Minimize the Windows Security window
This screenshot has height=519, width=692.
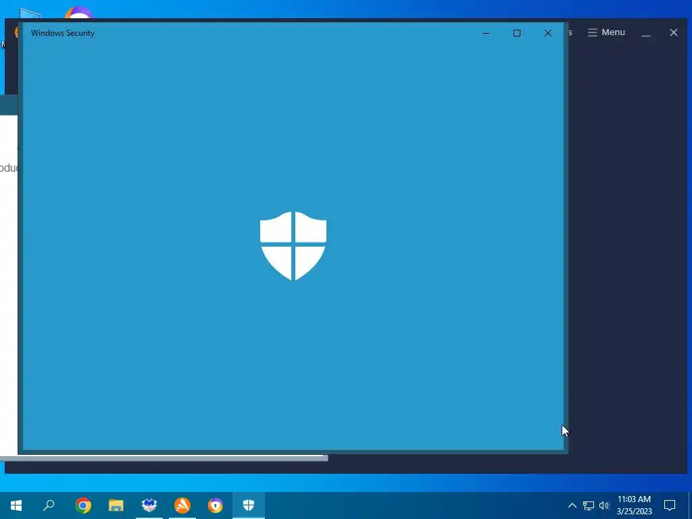486,33
